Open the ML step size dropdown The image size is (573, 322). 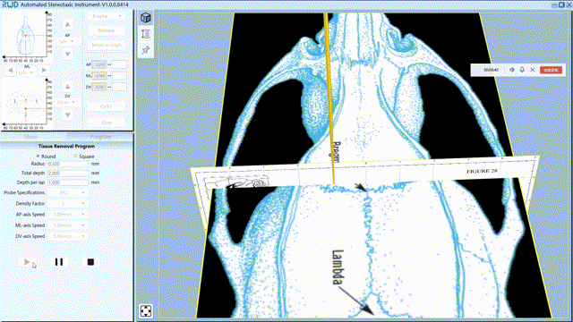pyautogui.click(x=26, y=72)
